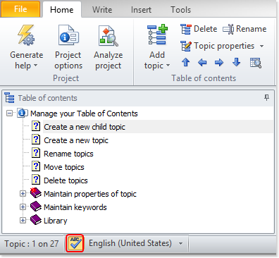Viewport: 279px width, 258px height.
Task: Select the Create a new topic item
Action: point(76,140)
